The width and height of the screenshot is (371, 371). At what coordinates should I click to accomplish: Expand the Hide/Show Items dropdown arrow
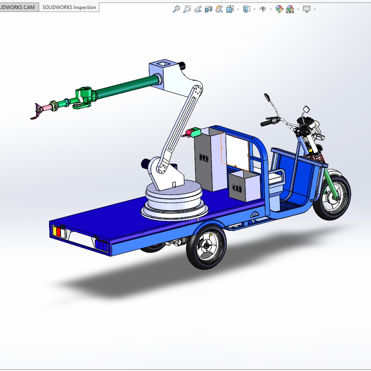point(271,9)
